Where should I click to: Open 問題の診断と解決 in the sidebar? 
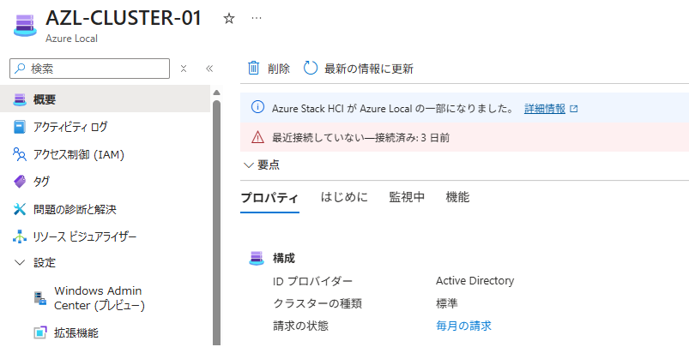(74, 209)
